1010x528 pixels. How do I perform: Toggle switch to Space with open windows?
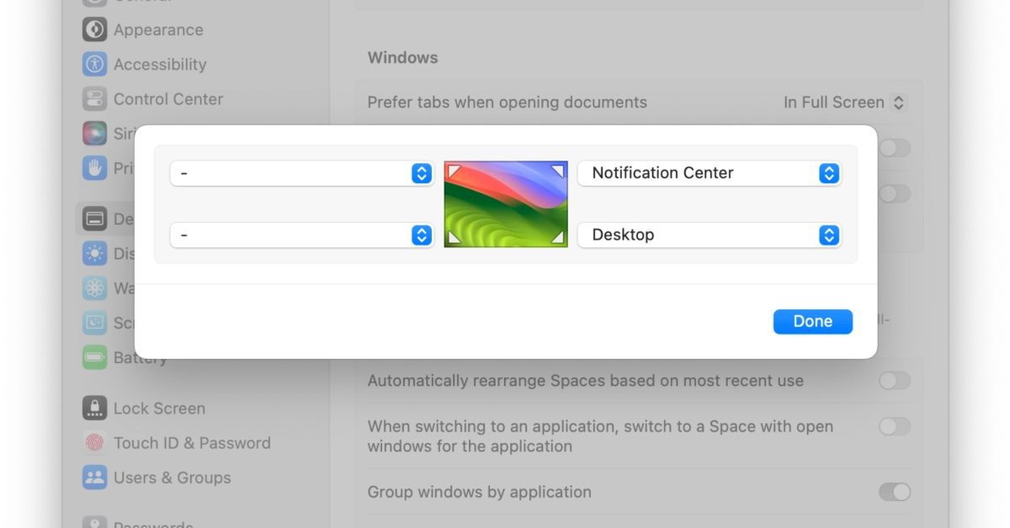coord(895,427)
